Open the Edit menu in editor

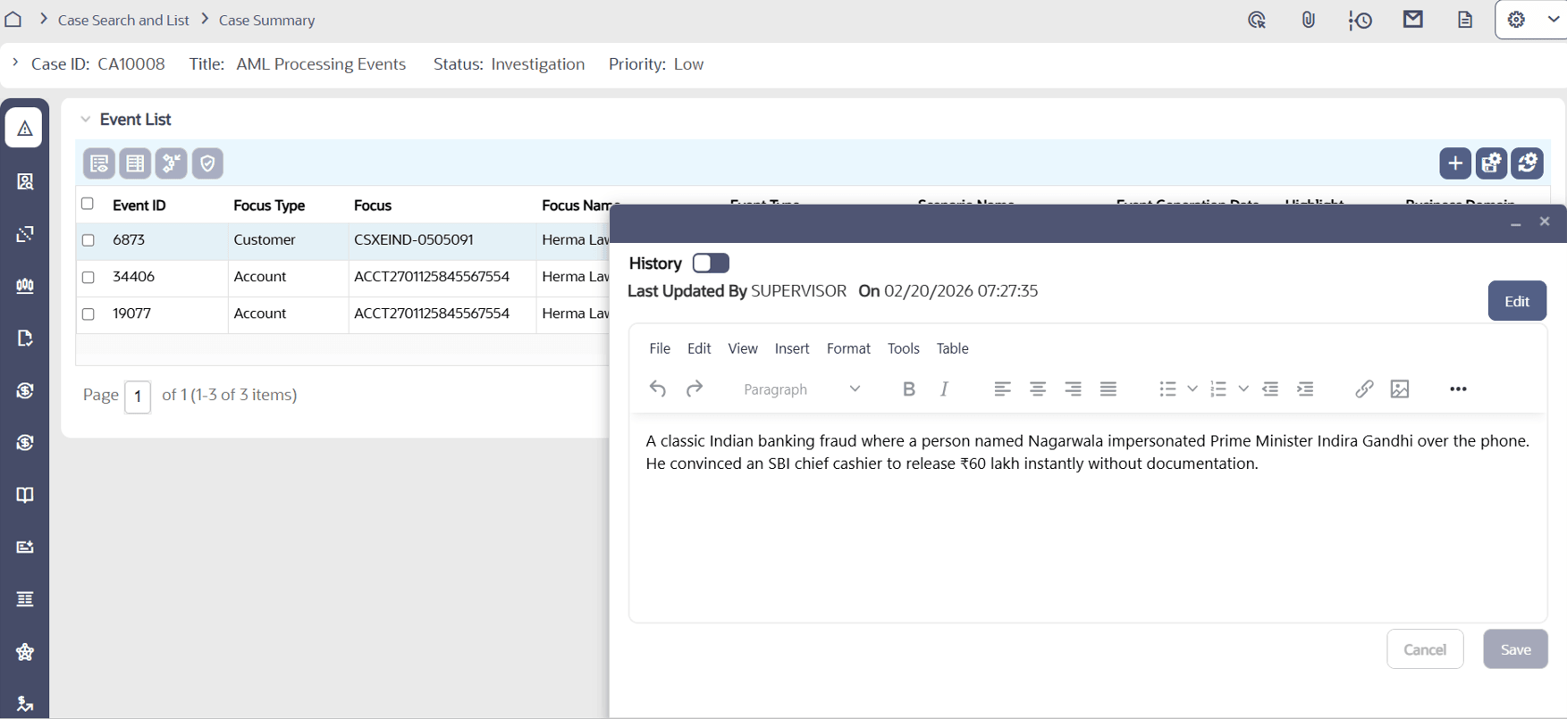tap(699, 348)
